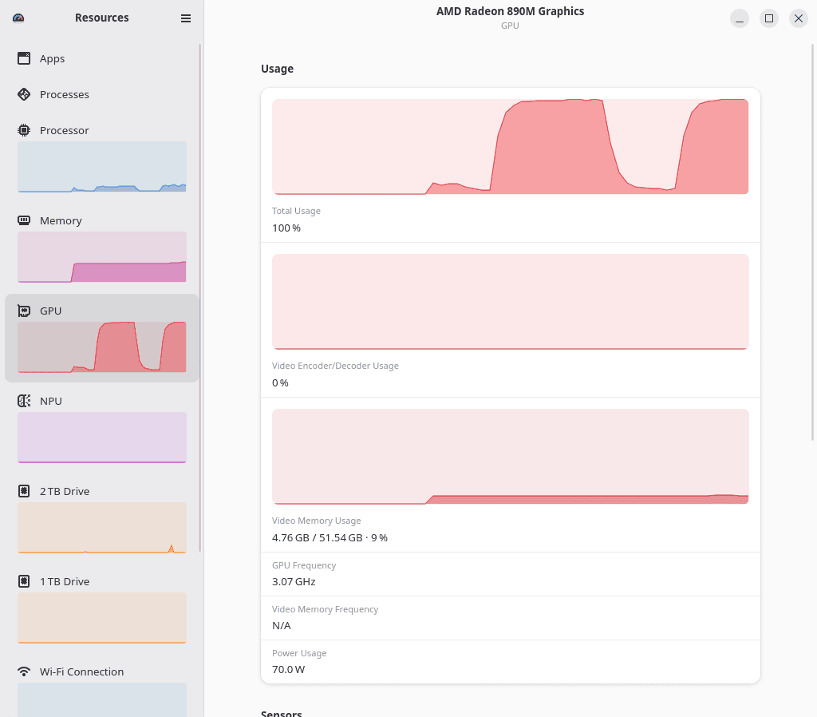Click the "4.76 GB / 51.54 GB · 9 %" value
817x717 pixels.
[330, 537]
